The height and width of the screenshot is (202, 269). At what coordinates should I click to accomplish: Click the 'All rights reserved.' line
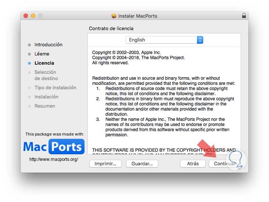[x=110, y=63]
